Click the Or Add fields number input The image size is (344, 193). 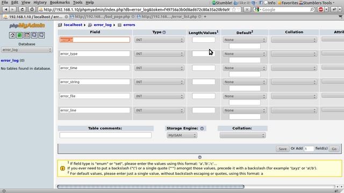pos(309,149)
